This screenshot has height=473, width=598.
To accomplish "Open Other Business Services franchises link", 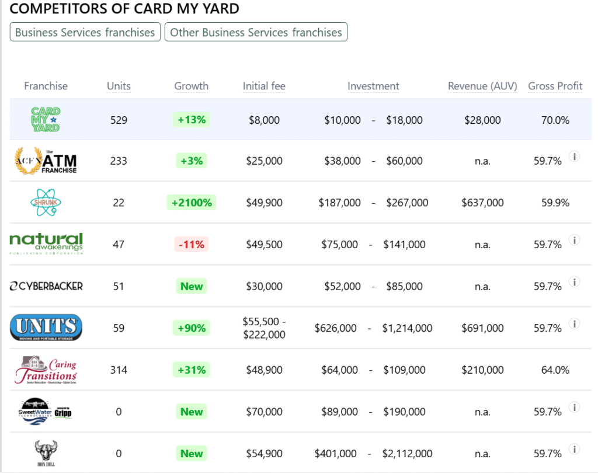I will (x=256, y=32).
